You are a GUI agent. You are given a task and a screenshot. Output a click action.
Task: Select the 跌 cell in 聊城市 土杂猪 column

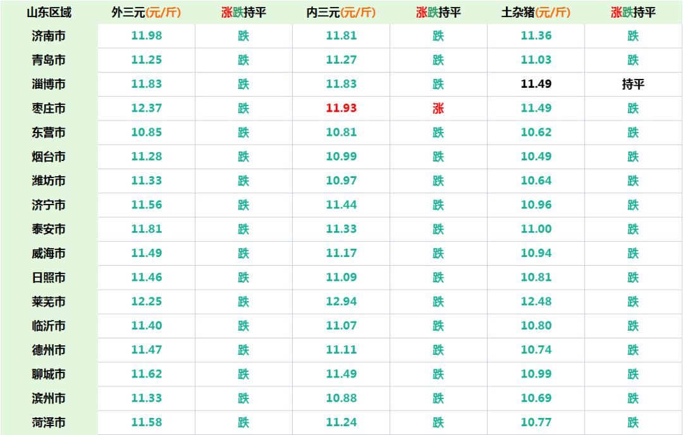tap(632, 374)
